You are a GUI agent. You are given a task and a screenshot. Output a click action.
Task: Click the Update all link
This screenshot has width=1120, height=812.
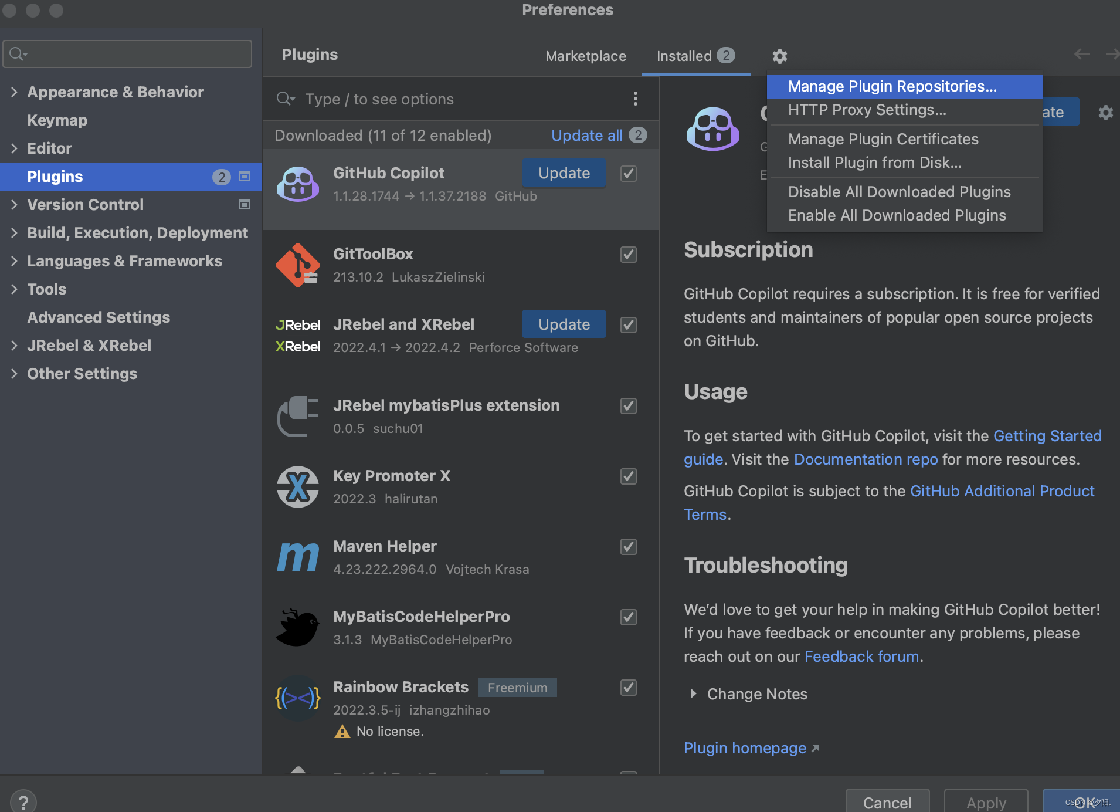pos(587,136)
